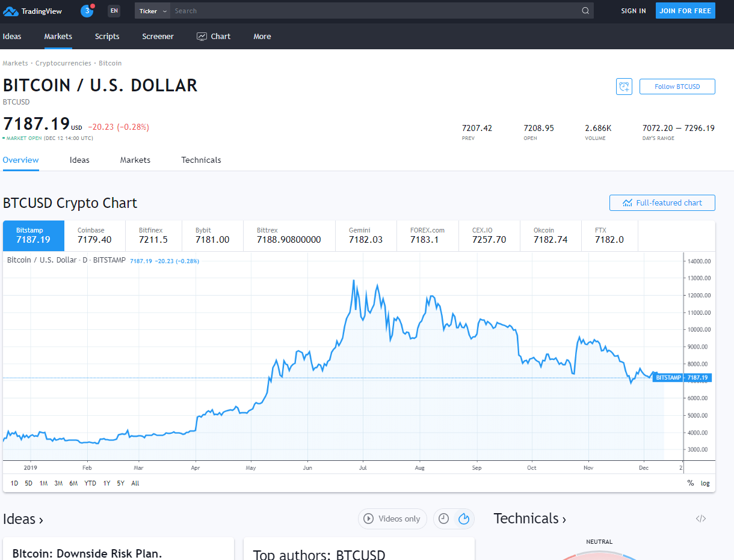The height and width of the screenshot is (560, 734).
Task: Choose the 1Y chart range
Action: [106, 483]
